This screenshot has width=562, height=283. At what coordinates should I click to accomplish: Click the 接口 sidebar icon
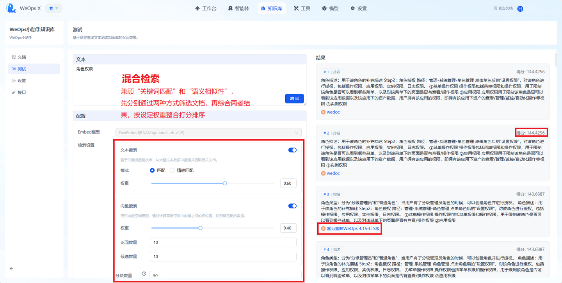(x=14, y=93)
